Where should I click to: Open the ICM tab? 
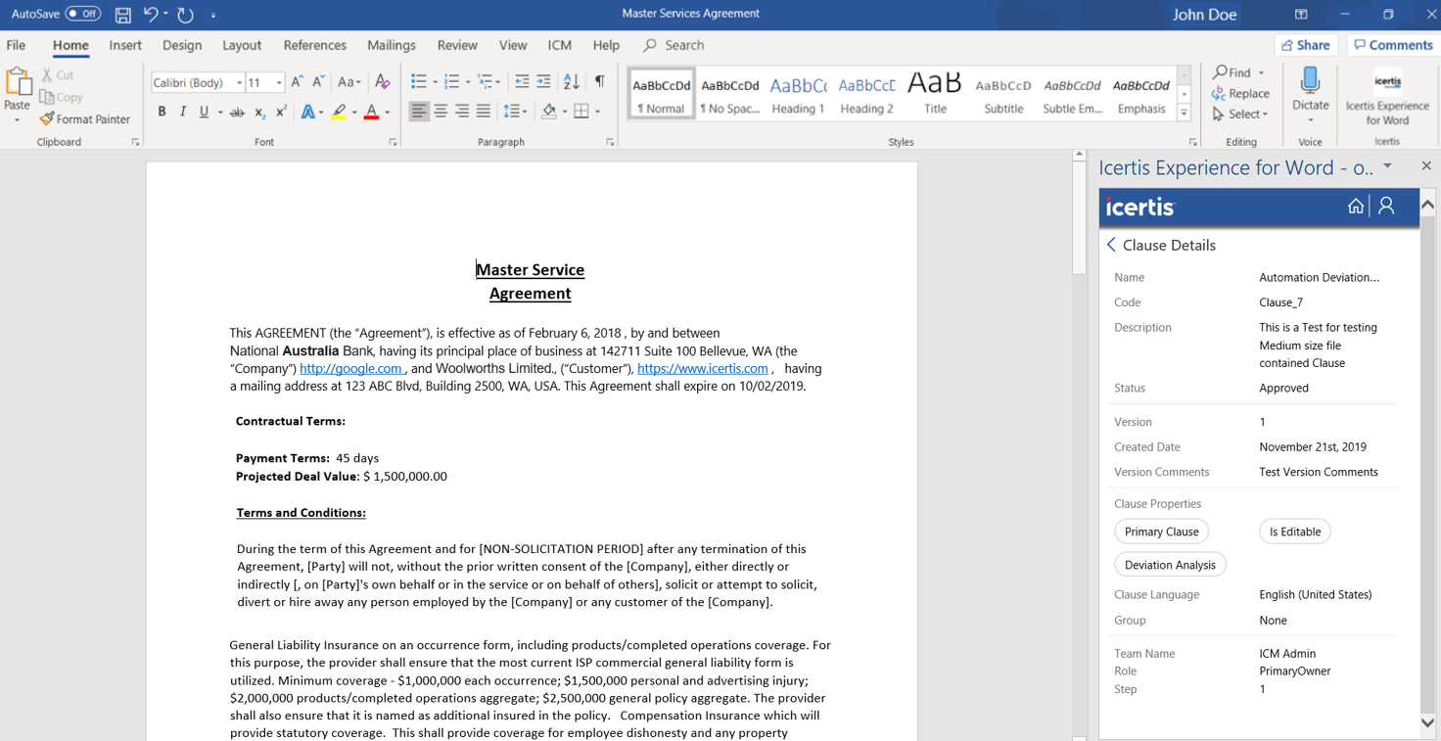[559, 45]
